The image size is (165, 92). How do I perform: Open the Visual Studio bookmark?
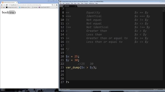coord(44,7)
